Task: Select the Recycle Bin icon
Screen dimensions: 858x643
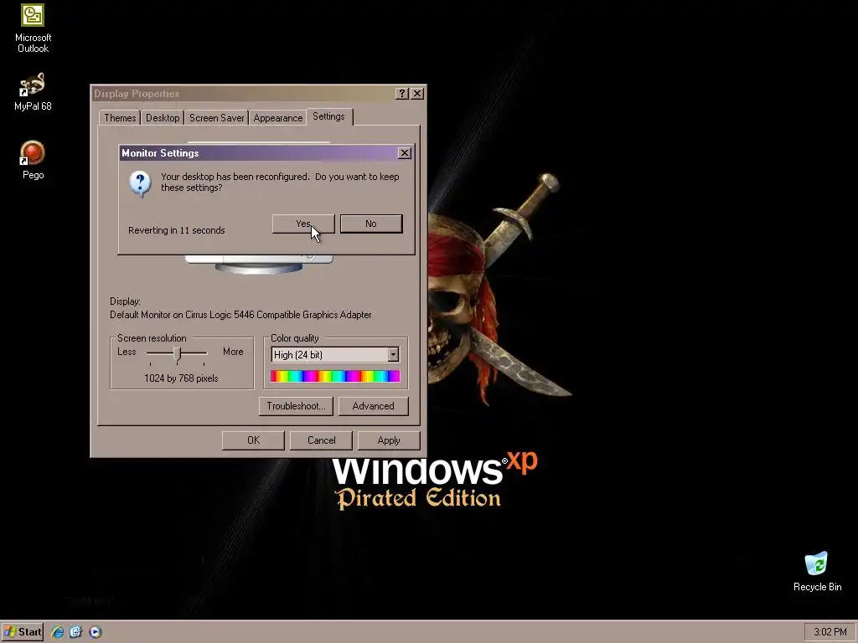Action: point(817,571)
